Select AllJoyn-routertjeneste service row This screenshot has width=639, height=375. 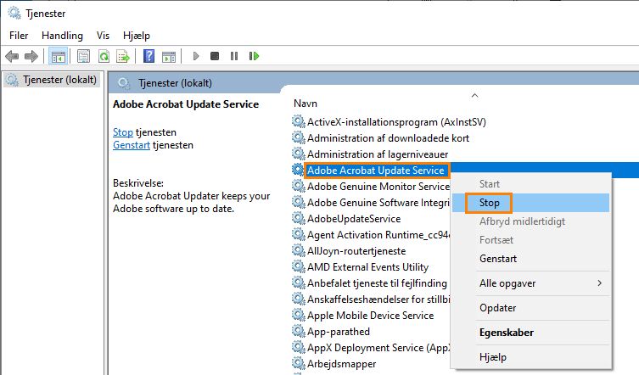[356, 250]
